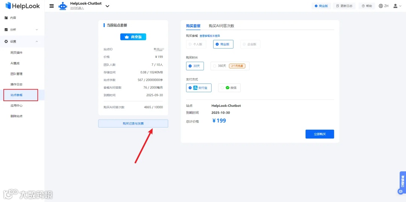Choose the 30天 duration option
Image resolution: width=406 pixels, height=202 pixels.
pos(195,66)
